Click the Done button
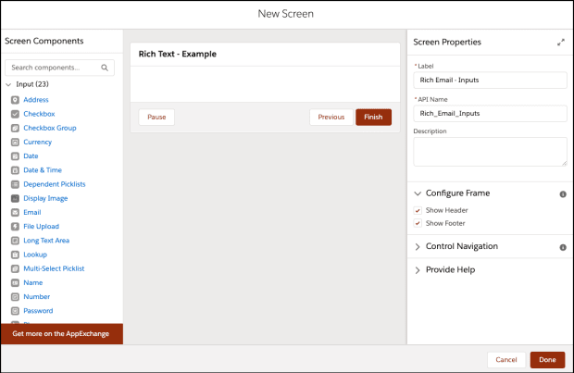Image resolution: width=574 pixels, height=373 pixels. 546,359
